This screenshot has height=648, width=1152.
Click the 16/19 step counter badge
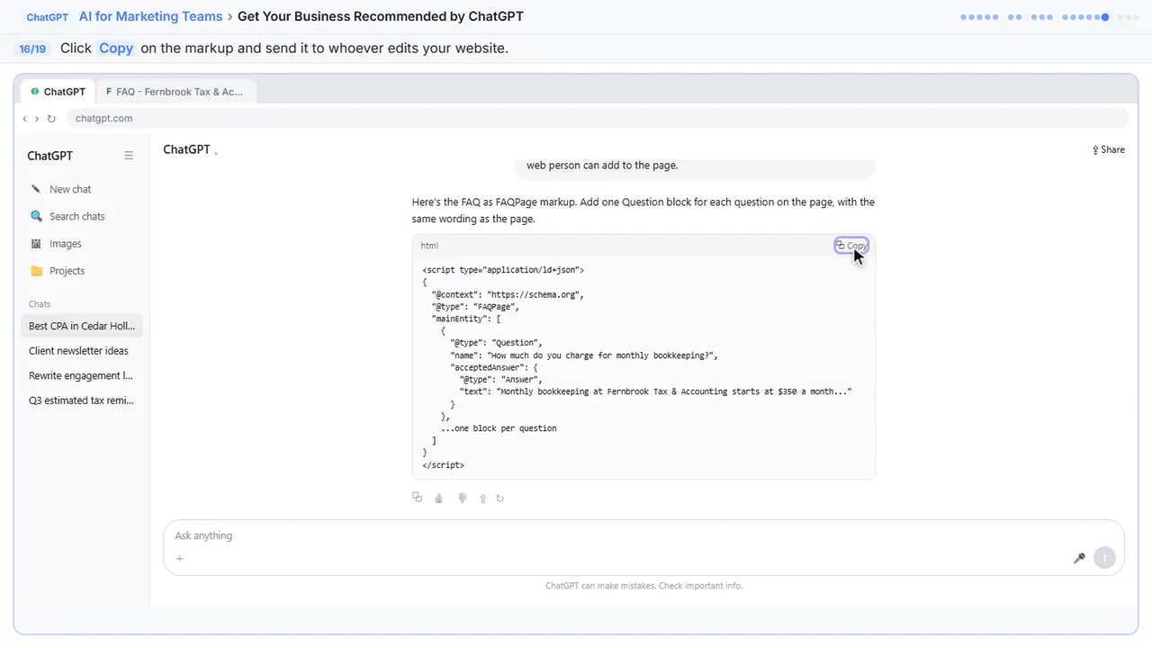pos(32,49)
